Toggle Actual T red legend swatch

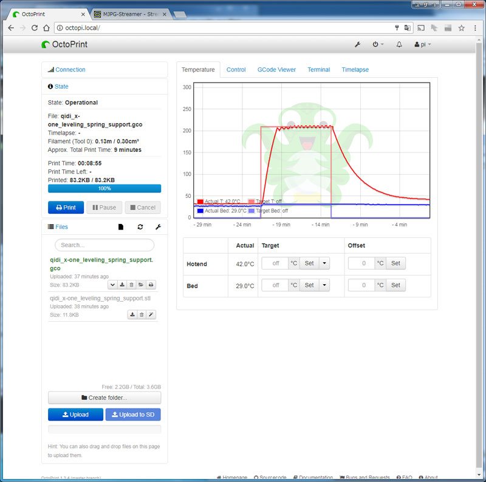pos(200,202)
